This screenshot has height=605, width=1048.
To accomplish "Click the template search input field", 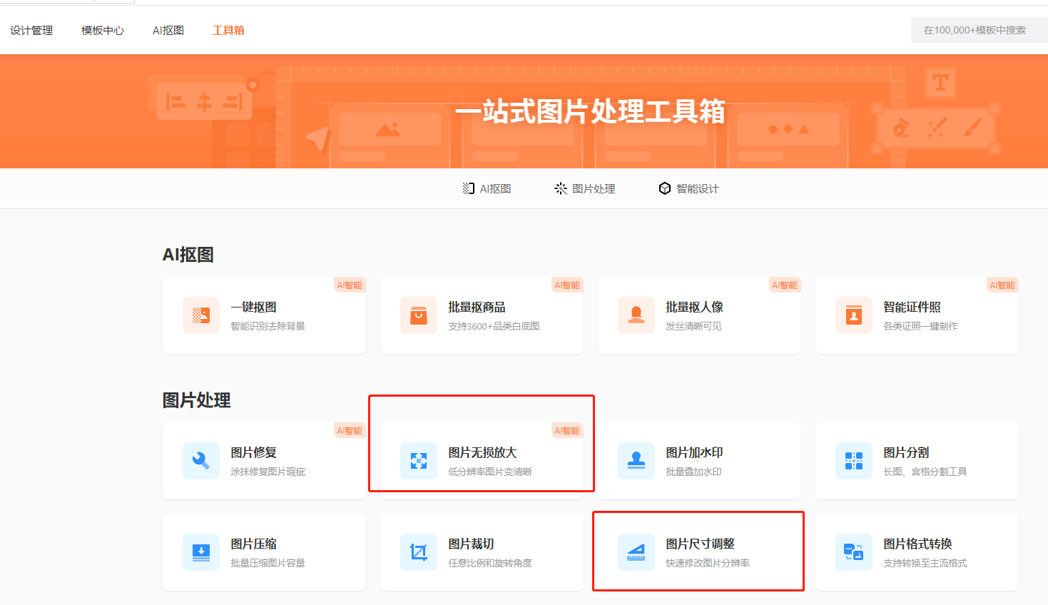I will (x=977, y=31).
